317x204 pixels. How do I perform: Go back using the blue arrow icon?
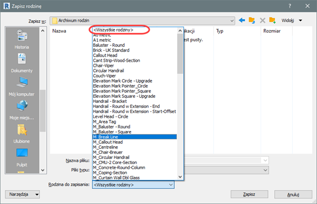click(242, 20)
